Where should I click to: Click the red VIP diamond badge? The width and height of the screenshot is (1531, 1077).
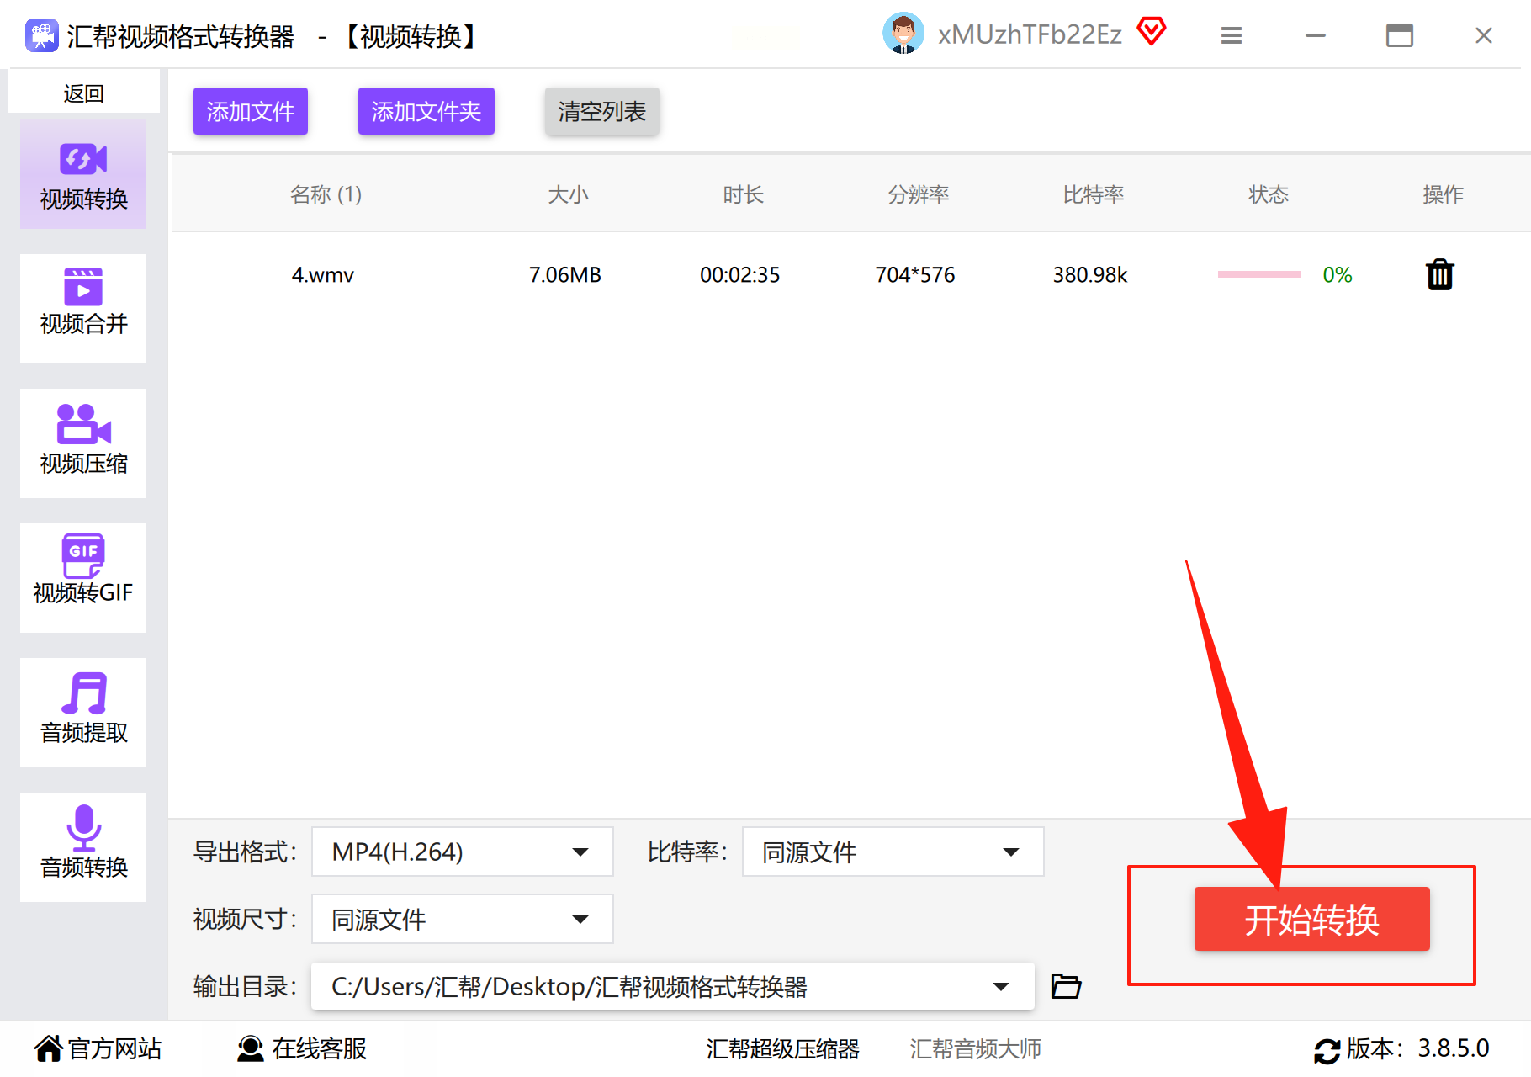(x=1151, y=32)
